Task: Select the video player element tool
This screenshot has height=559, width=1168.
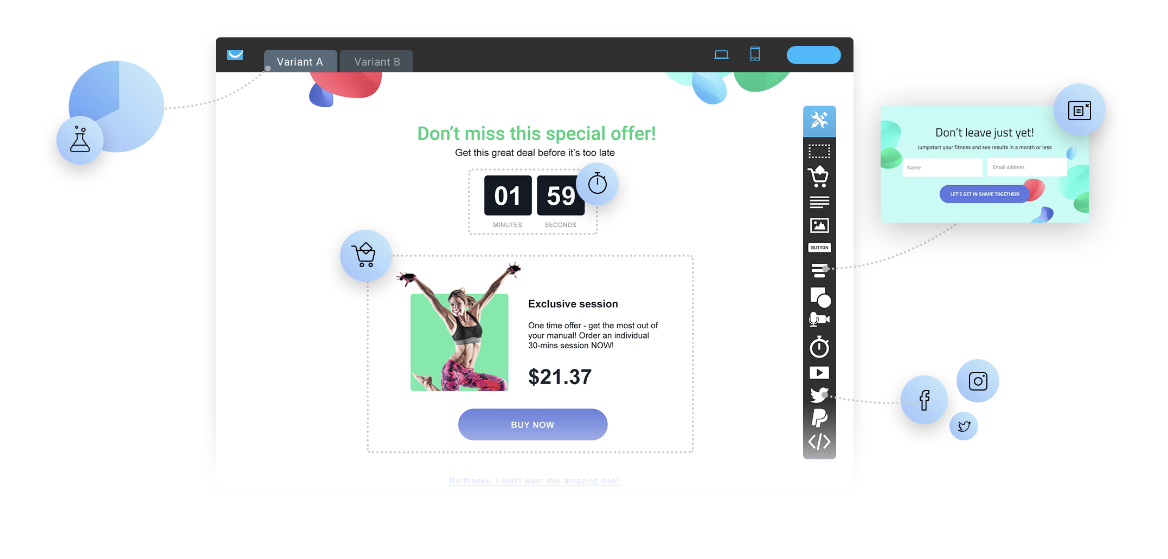Action: [819, 373]
